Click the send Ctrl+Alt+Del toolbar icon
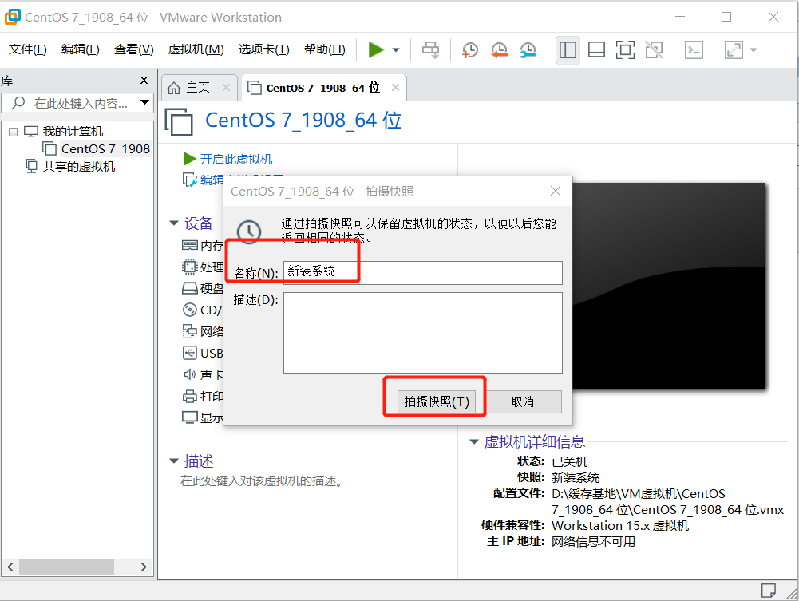799x601 pixels. pos(430,50)
